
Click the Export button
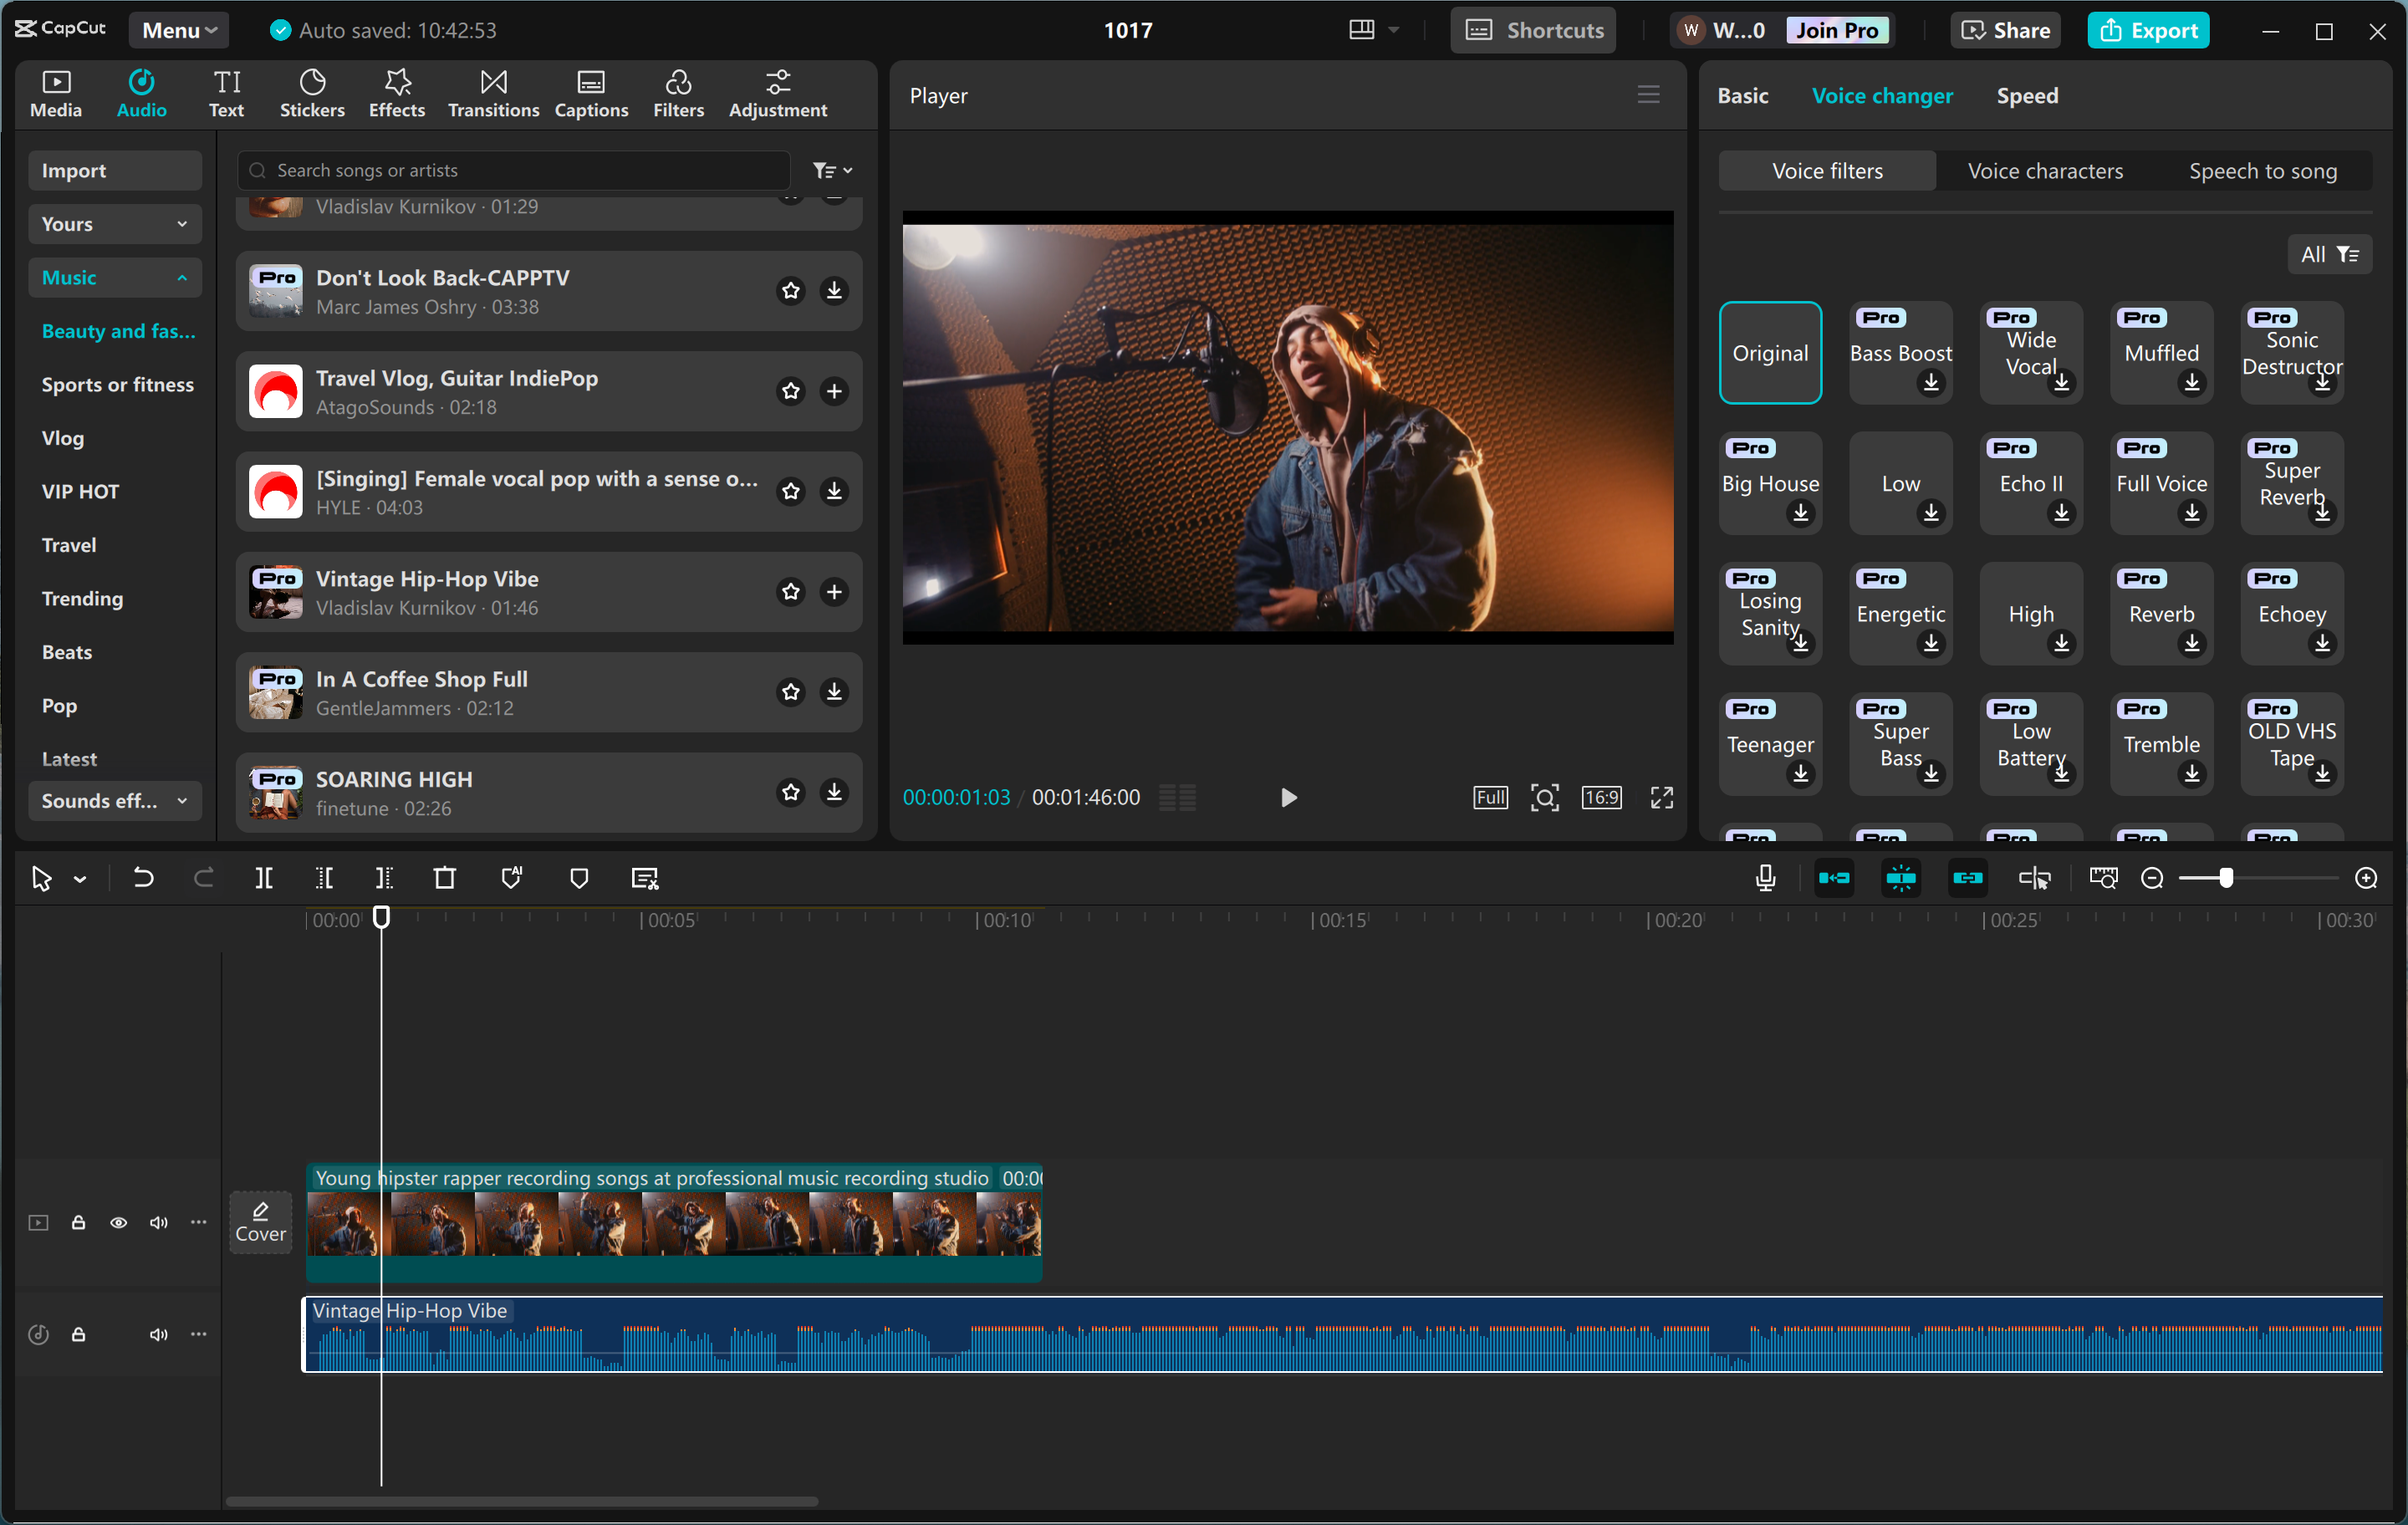coord(2148,29)
